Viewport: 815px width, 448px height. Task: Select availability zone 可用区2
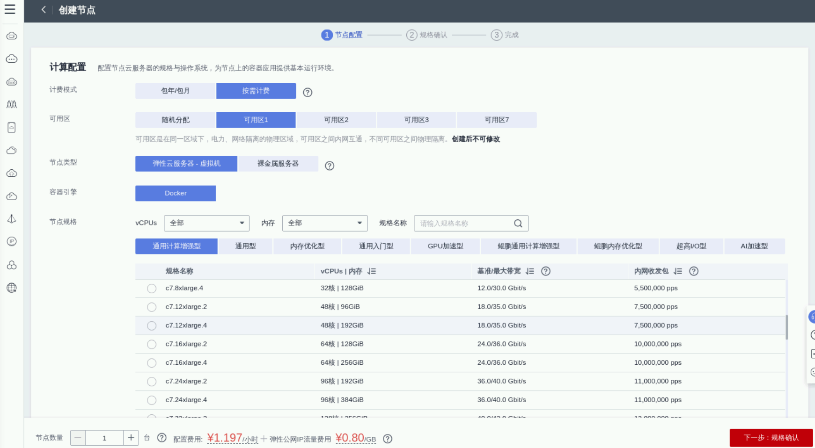[336, 120]
